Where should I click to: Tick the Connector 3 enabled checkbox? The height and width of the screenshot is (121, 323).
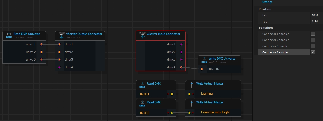pos(313,46)
